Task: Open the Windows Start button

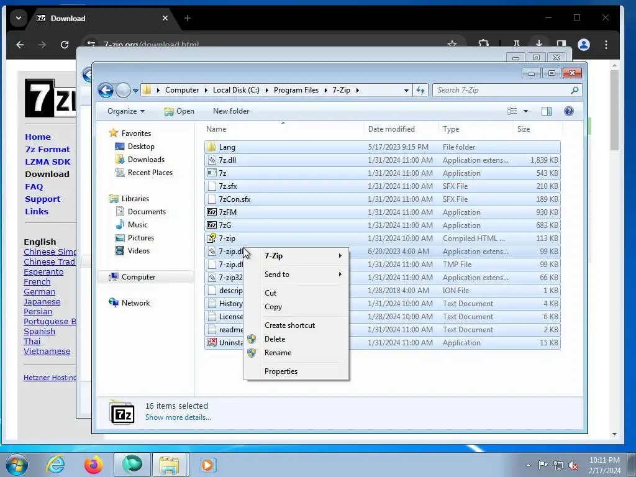Action: click(x=17, y=465)
